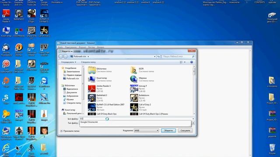Open the address bar history dropdown
The height and width of the screenshot is (157, 280).
pos(154,56)
